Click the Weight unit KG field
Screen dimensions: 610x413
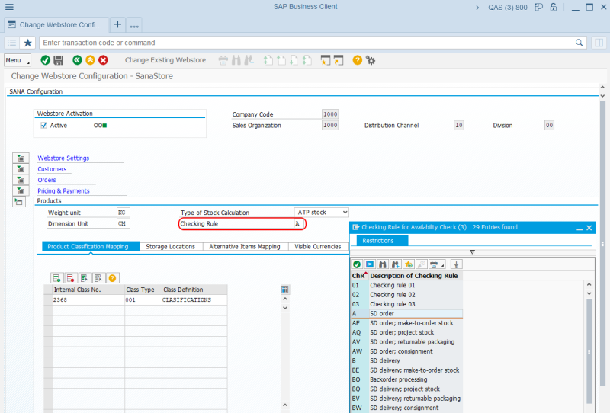point(124,213)
